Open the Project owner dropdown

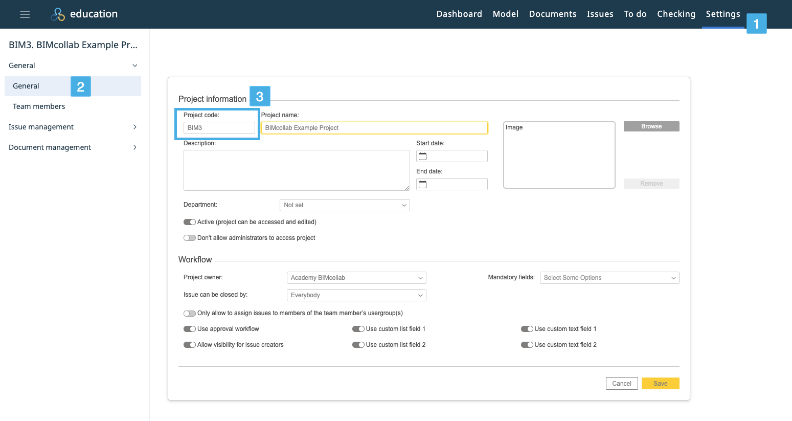click(x=356, y=278)
